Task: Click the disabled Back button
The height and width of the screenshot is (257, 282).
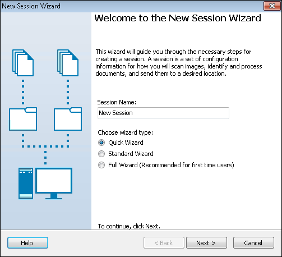Action: click(164, 243)
